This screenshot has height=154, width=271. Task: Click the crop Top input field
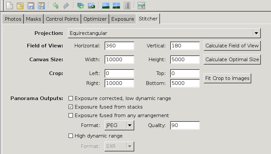pos(185,73)
